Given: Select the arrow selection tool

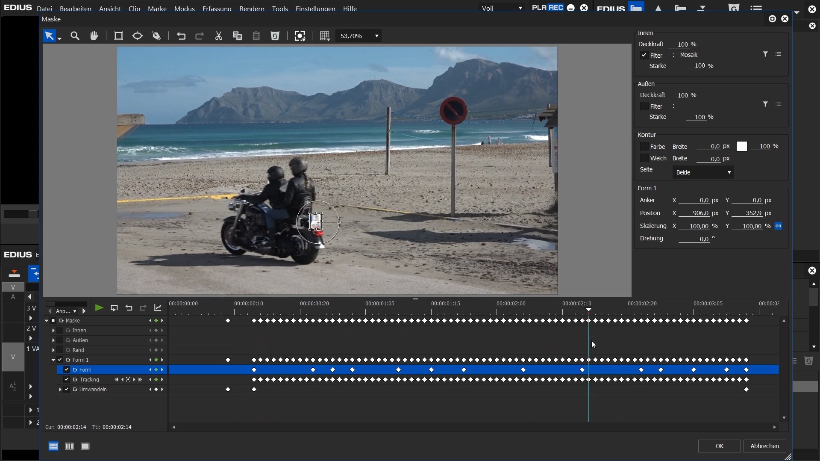Looking at the screenshot, I should (x=50, y=36).
